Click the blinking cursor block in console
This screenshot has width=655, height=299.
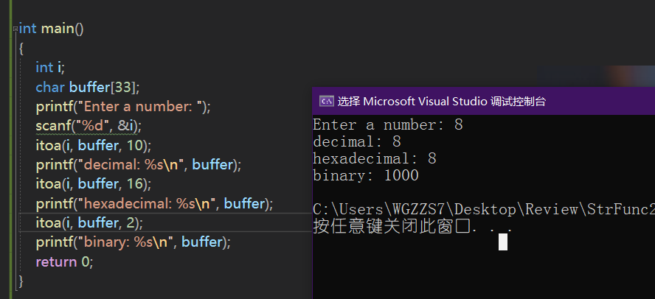tap(503, 242)
